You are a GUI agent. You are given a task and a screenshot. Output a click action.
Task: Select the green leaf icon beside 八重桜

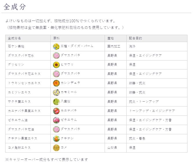tap(56, 102)
